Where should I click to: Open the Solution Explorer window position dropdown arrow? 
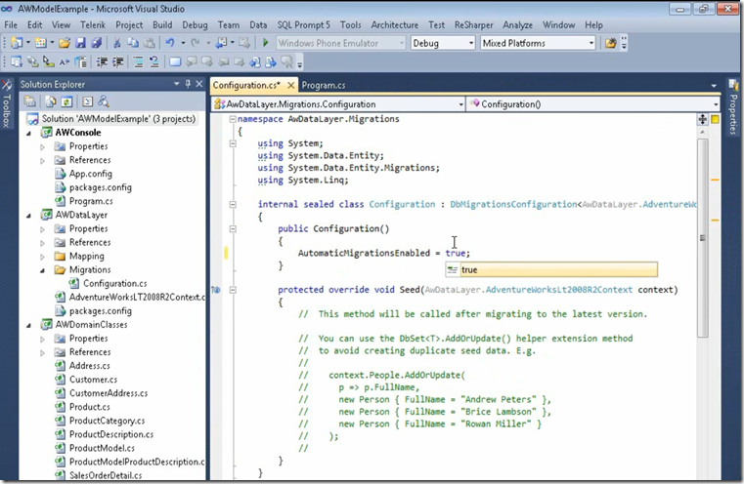tap(177, 84)
